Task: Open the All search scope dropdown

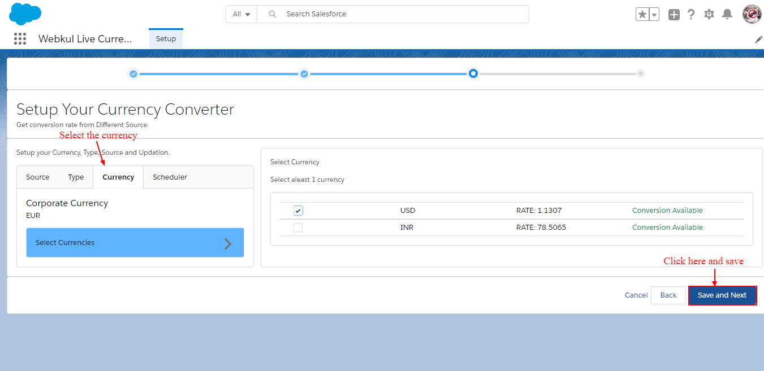Action: click(241, 14)
